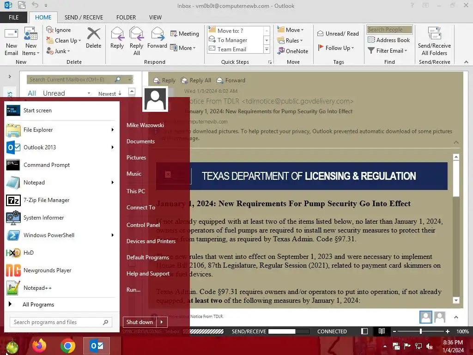Viewport: 473px width, 355px height.
Task: Open Control Panel from Start menu
Action: [x=143, y=225]
